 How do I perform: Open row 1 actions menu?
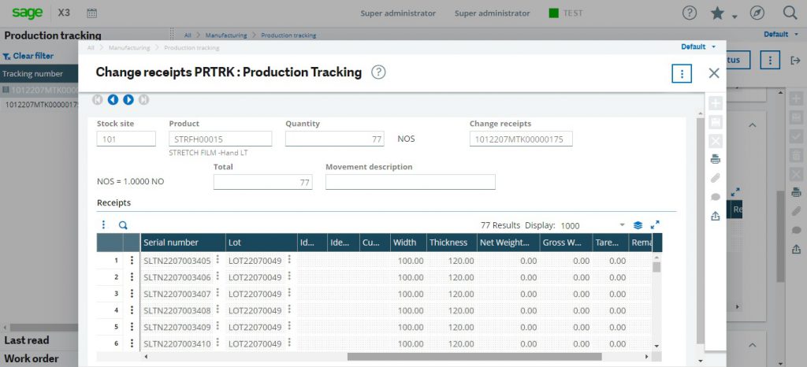(132, 261)
